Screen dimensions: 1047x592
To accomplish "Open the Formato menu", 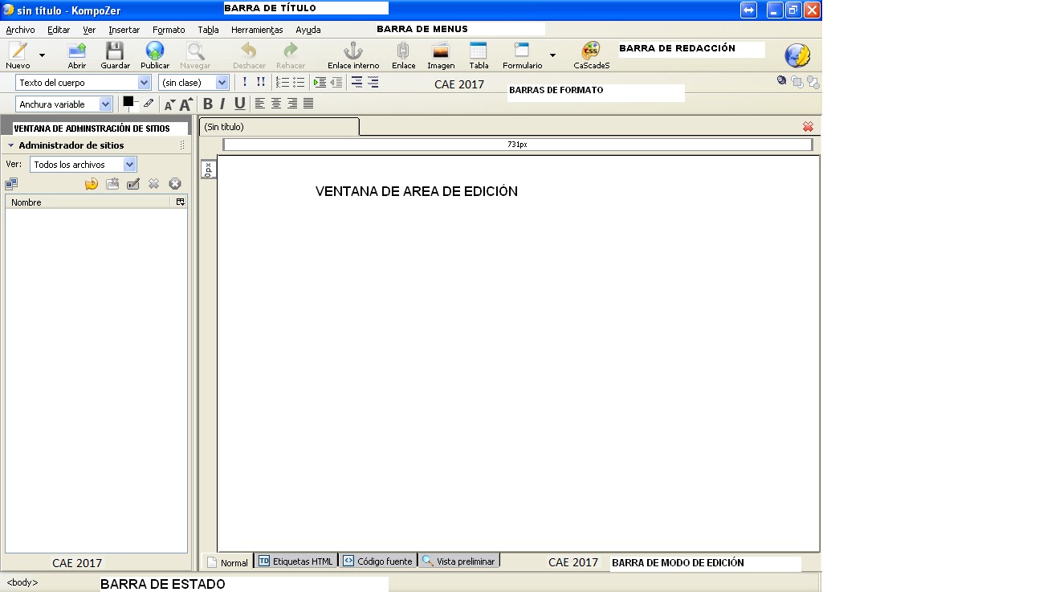I will point(169,30).
